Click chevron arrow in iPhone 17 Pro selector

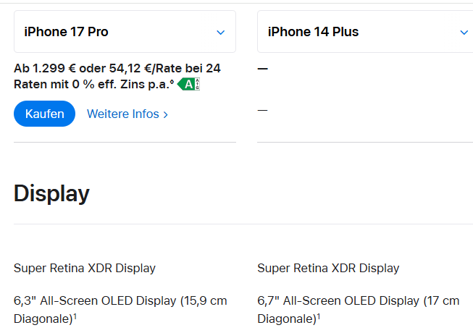[x=221, y=33]
